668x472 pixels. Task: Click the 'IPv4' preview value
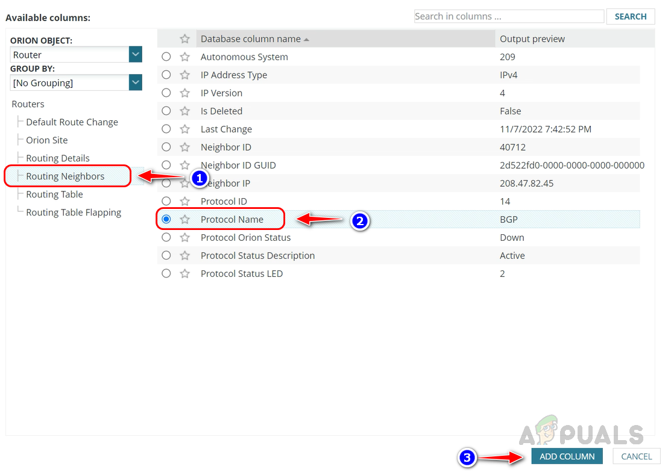click(x=509, y=75)
